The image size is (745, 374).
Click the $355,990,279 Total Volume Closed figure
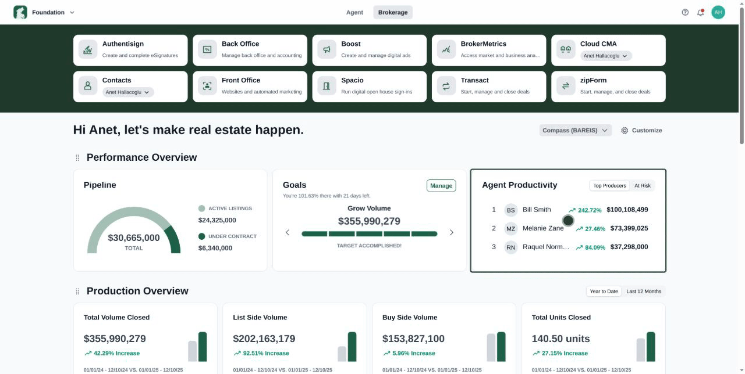[x=115, y=339]
